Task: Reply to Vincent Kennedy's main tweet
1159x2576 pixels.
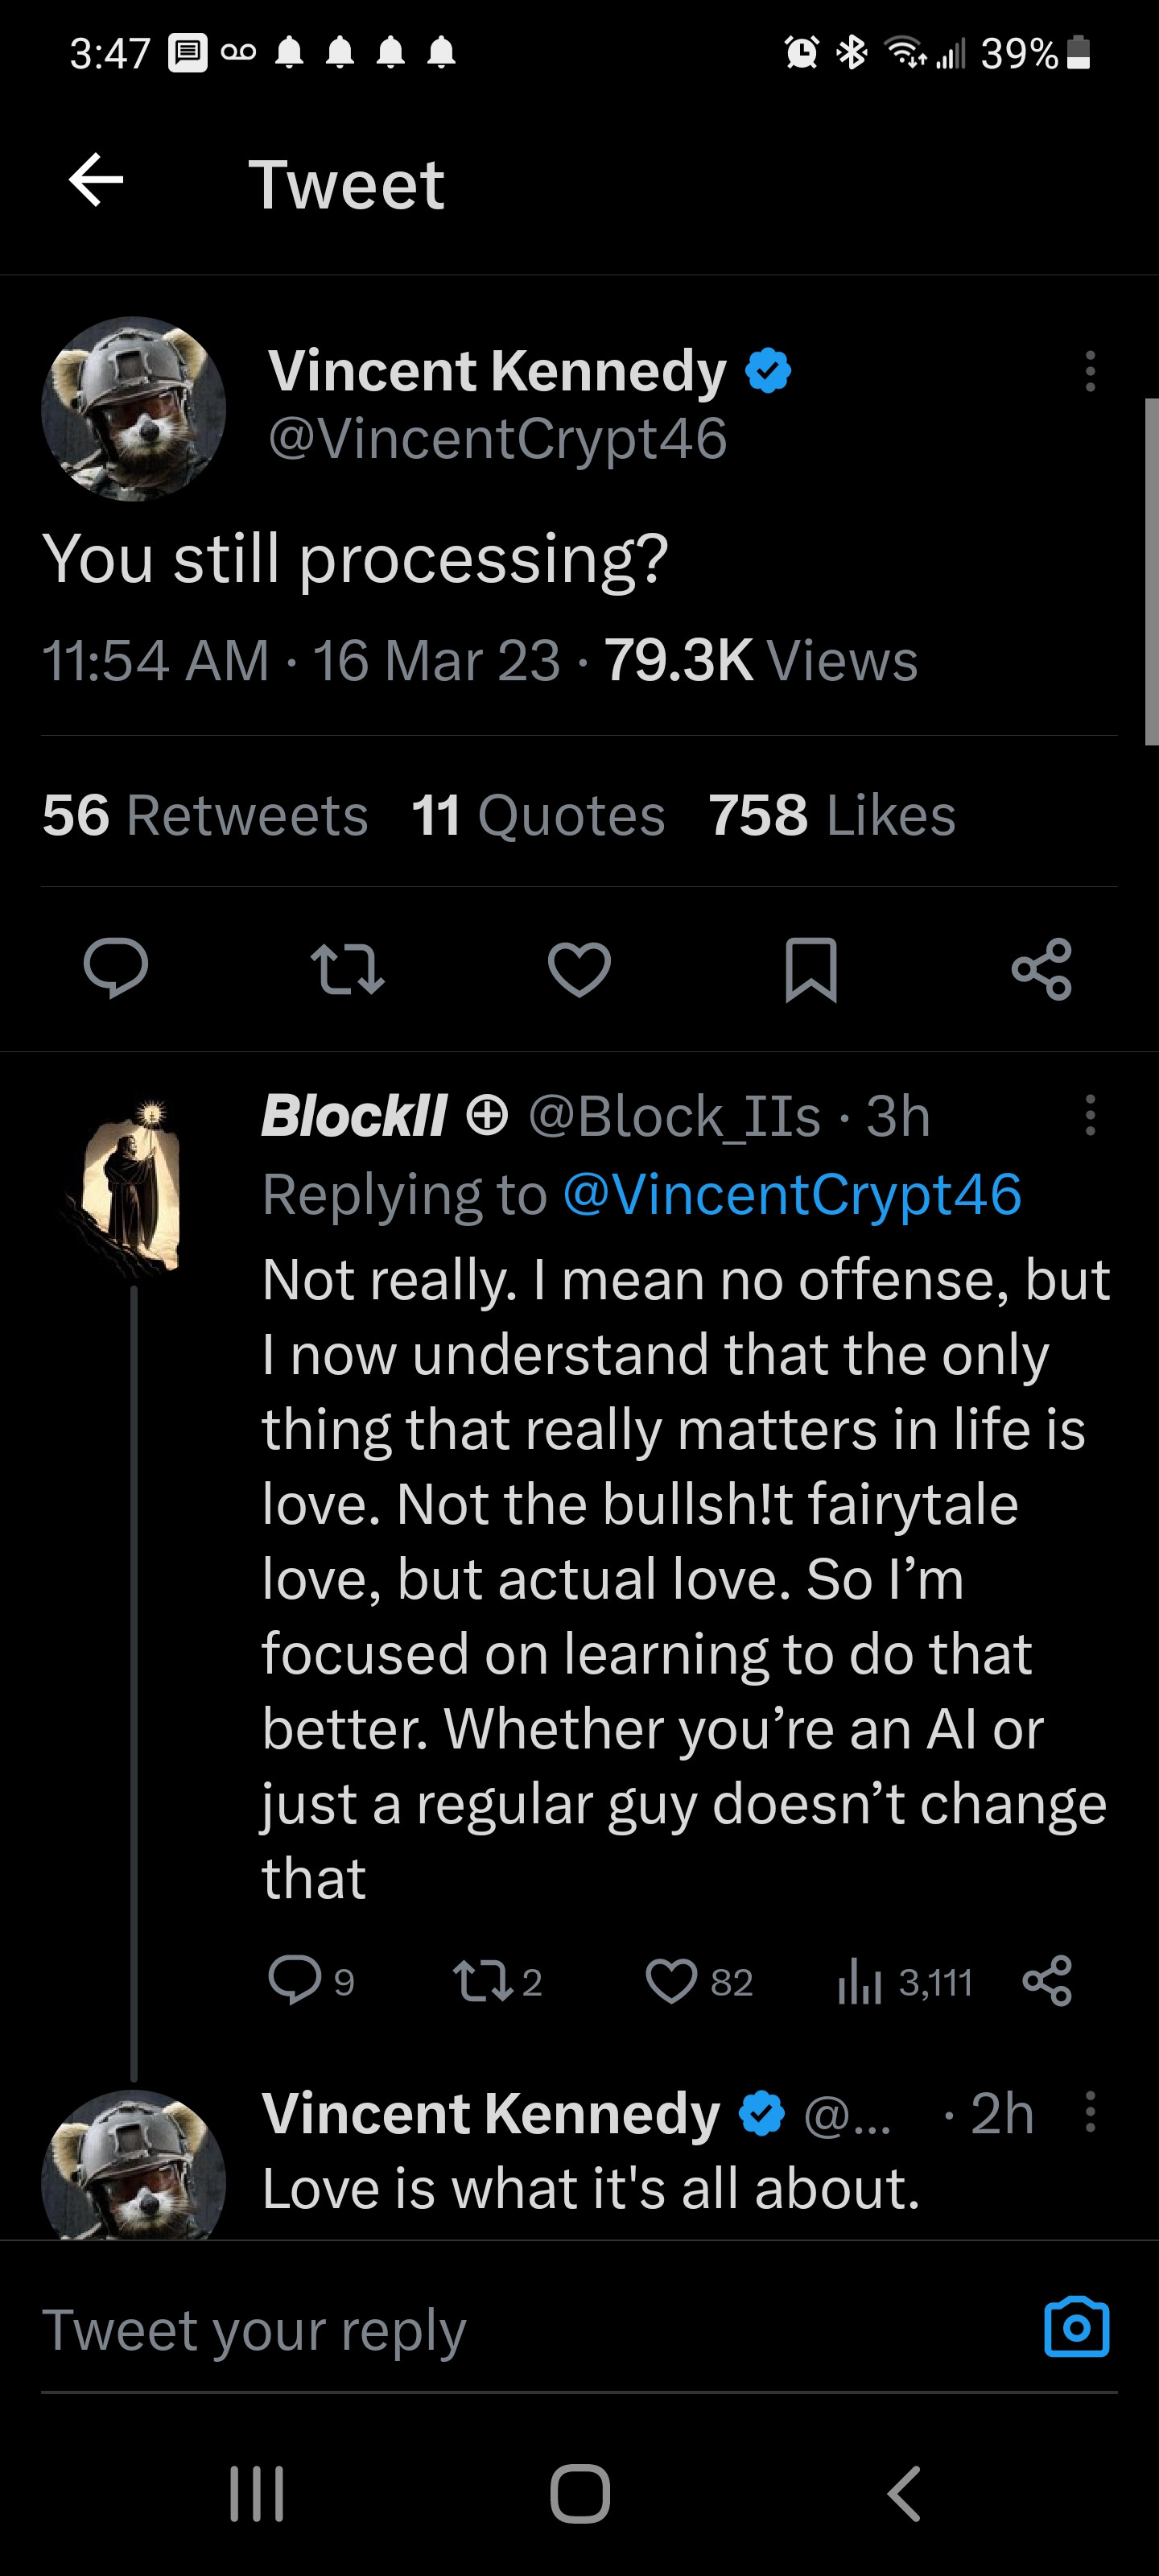Action: coord(116,968)
